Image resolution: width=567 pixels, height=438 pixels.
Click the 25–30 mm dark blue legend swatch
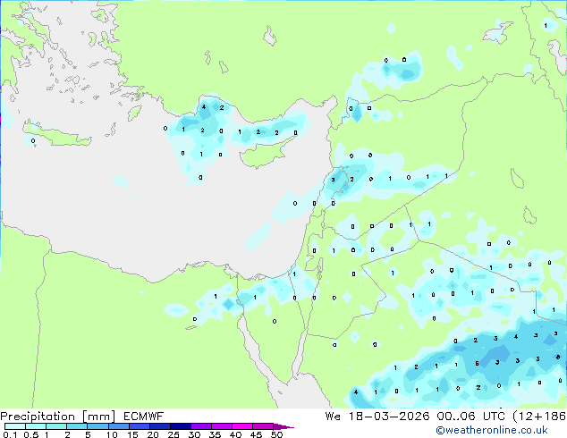click(180, 426)
